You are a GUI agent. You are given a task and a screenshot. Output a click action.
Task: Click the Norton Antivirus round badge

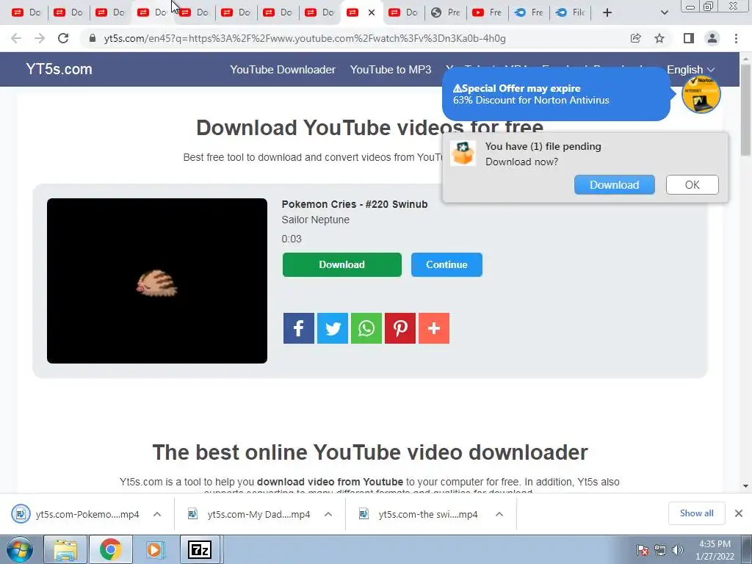coord(701,95)
